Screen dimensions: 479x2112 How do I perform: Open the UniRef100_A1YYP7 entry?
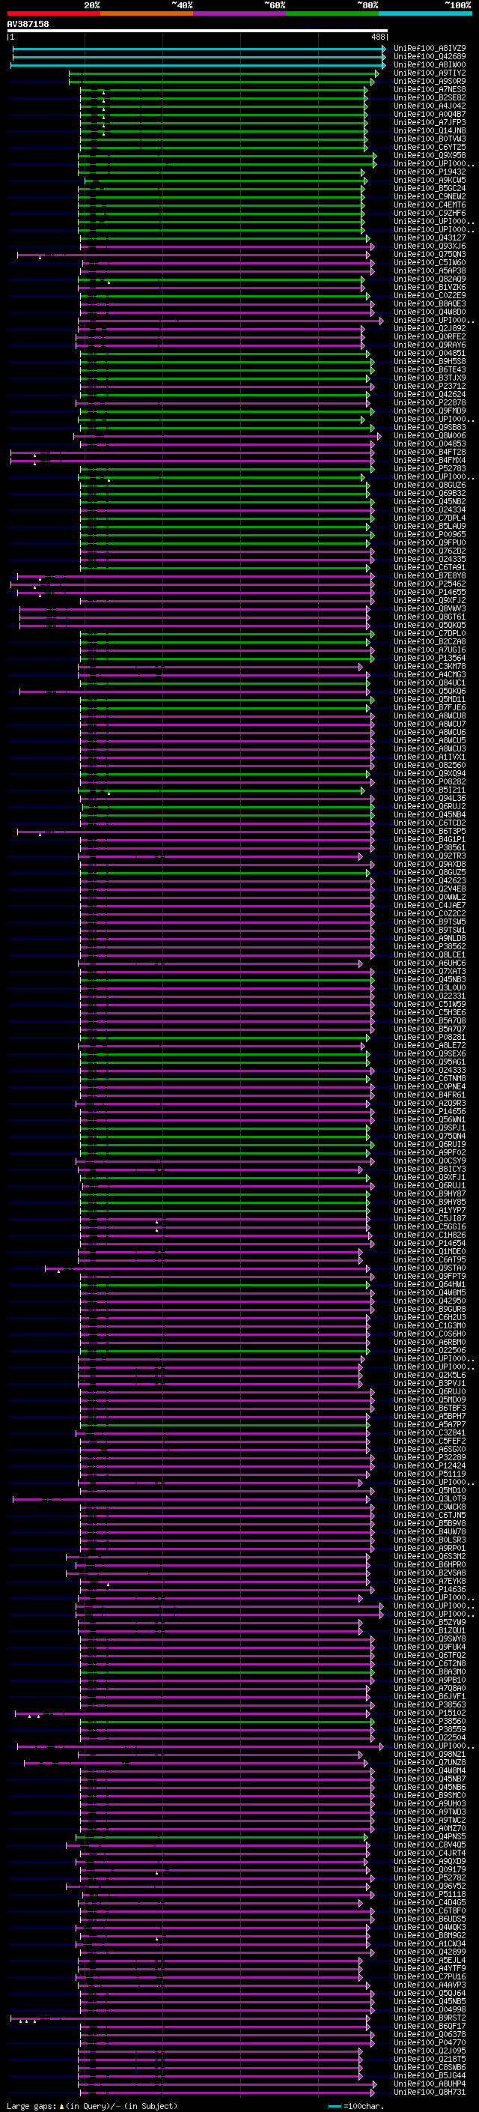(430, 1210)
